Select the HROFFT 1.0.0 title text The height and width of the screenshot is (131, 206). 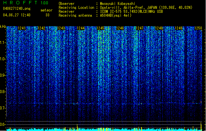click(26, 3)
